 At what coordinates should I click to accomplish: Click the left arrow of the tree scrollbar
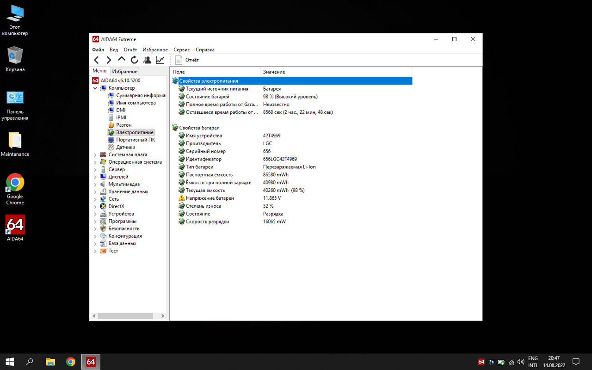(x=94, y=316)
